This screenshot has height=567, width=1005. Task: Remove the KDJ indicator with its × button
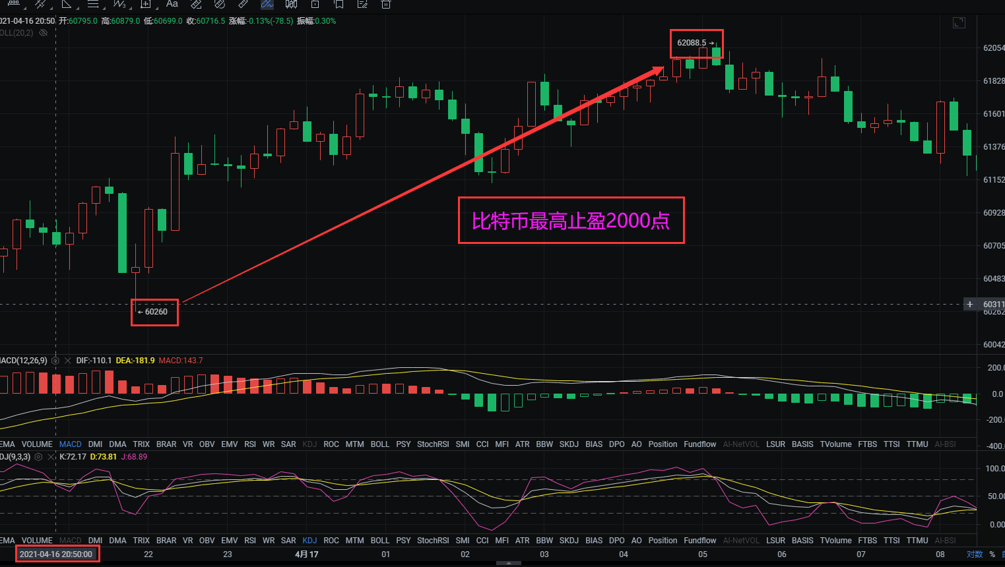click(x=51, y=456)
